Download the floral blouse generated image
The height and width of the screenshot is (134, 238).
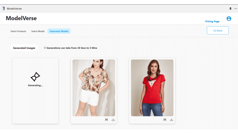113,120
